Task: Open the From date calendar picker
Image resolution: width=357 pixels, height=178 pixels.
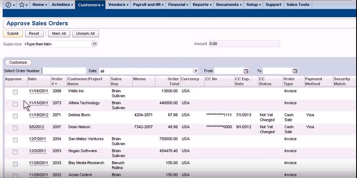Action: (x=245, y=71)
